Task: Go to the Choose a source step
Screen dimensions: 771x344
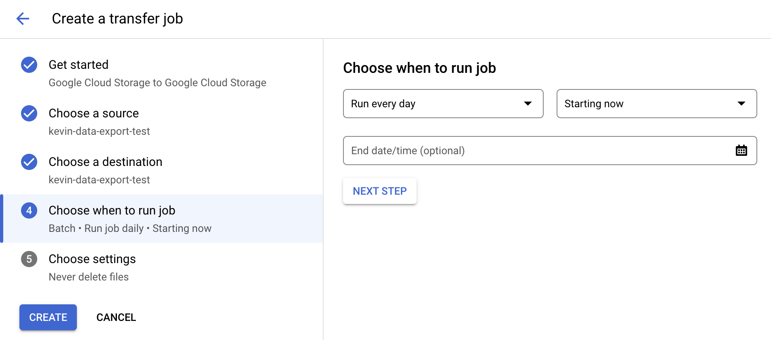Action: tap(162, 121)
